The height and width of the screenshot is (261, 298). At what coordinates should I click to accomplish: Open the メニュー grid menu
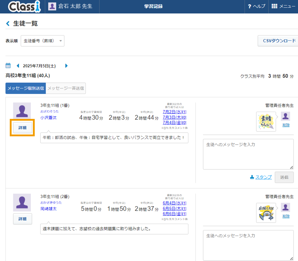point(283,6)
